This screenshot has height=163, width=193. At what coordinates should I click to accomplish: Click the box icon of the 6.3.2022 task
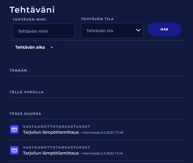pyautogui.click(x=14, y=130)
